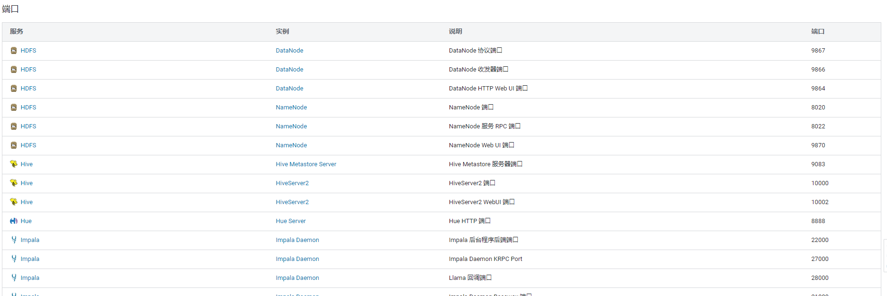Select the description 'DataNode HTTP Web UI 端口'
This screenshot has height=296, width=887.
(x=488, y=89)
